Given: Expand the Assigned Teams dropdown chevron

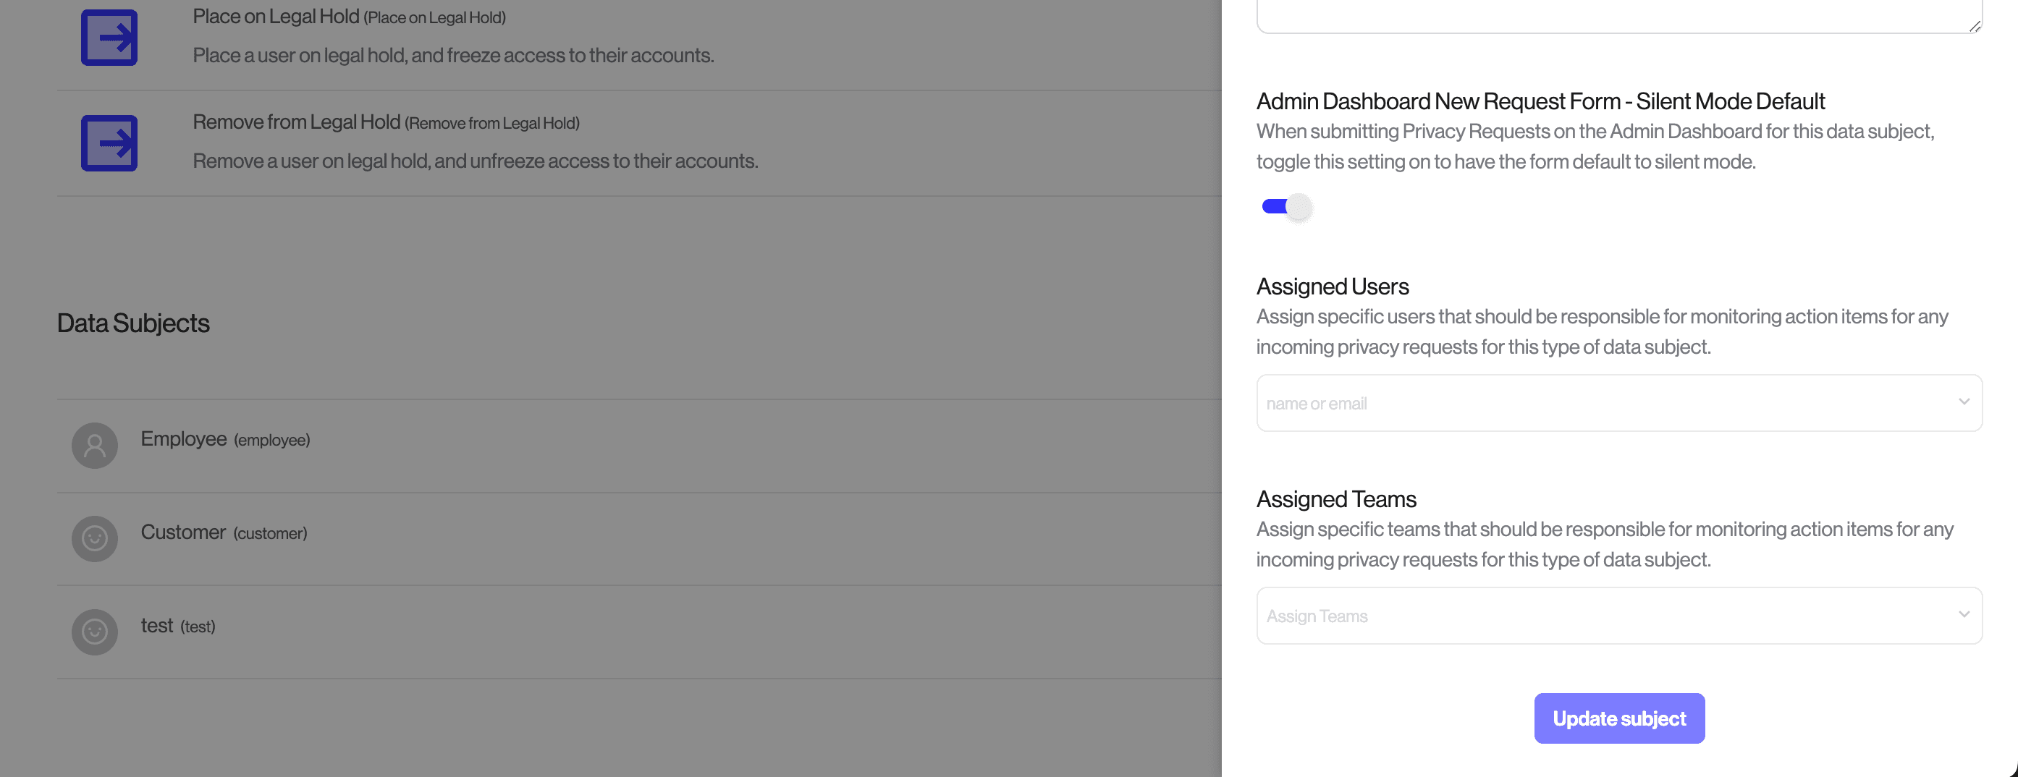Looking at the screenshot, I should (1963, 615).
